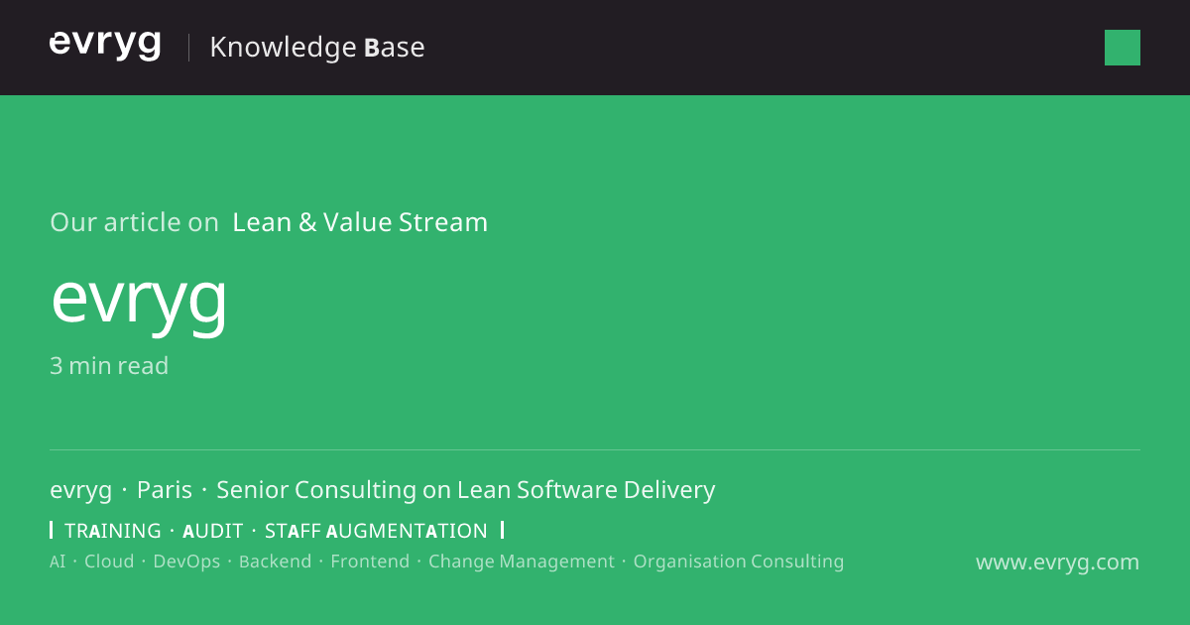Click the AUDIT service label
The image size is (1190, 625).
pyautogui.click(x=213, y=531)
